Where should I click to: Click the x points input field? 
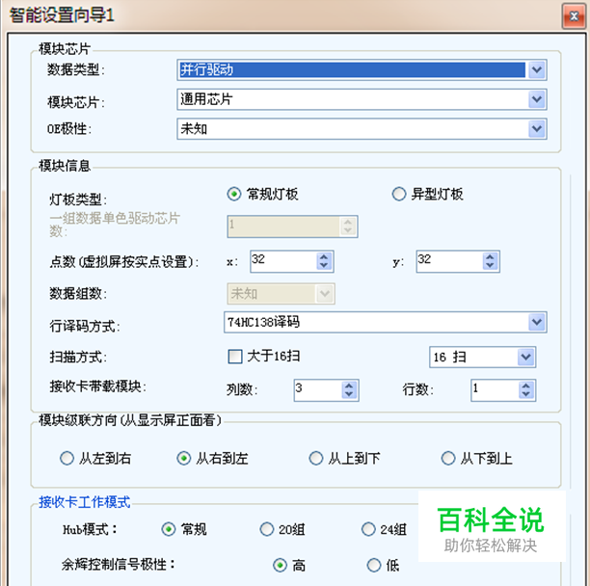[283, 261]
